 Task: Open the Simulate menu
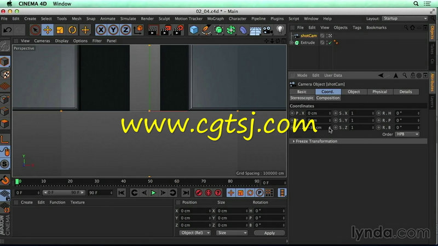128,19
